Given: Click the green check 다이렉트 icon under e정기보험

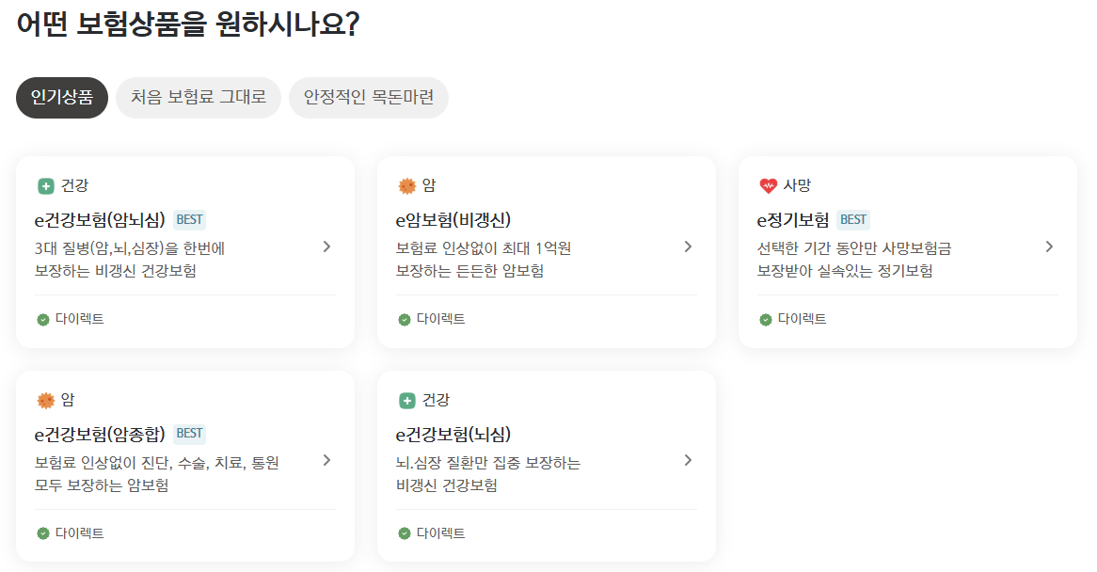Looking at the screenshot, I should click(766, 320).
